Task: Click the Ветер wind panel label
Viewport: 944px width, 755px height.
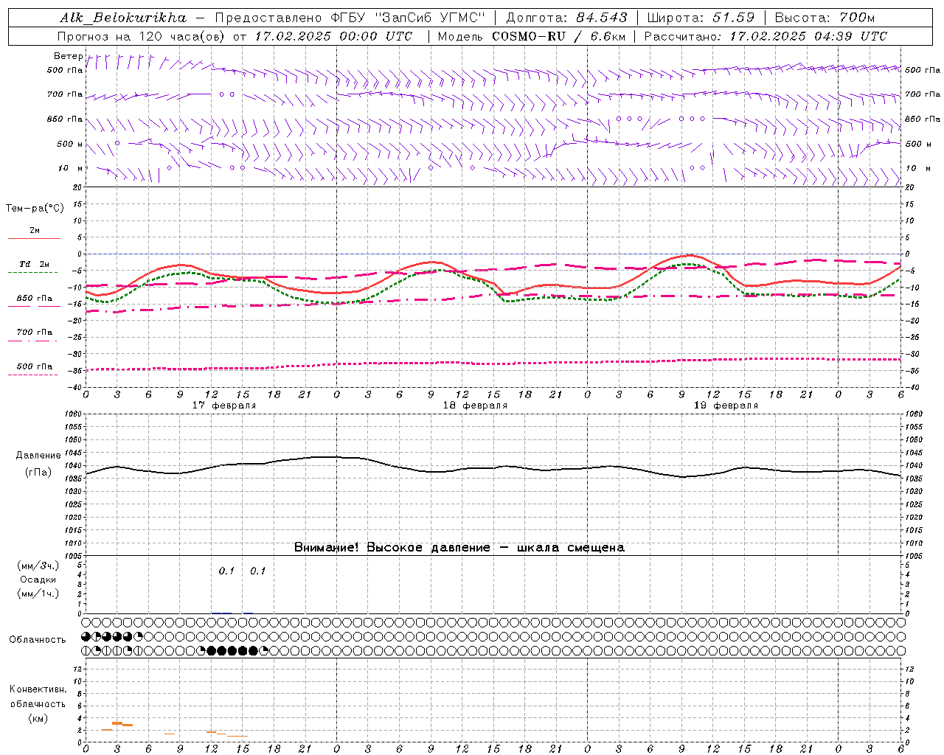Action: tap(68, 56)
